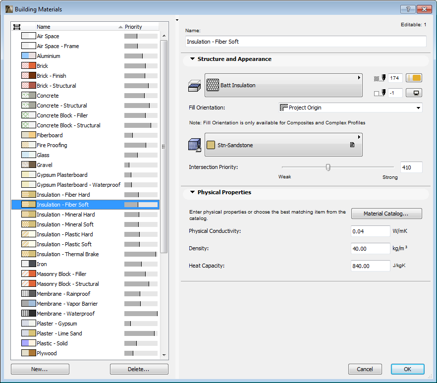Image resolution: width=437 pixels, height=383 pixels.
Task: Click the Plywood material swatch icon
Action: pos(28,353)
